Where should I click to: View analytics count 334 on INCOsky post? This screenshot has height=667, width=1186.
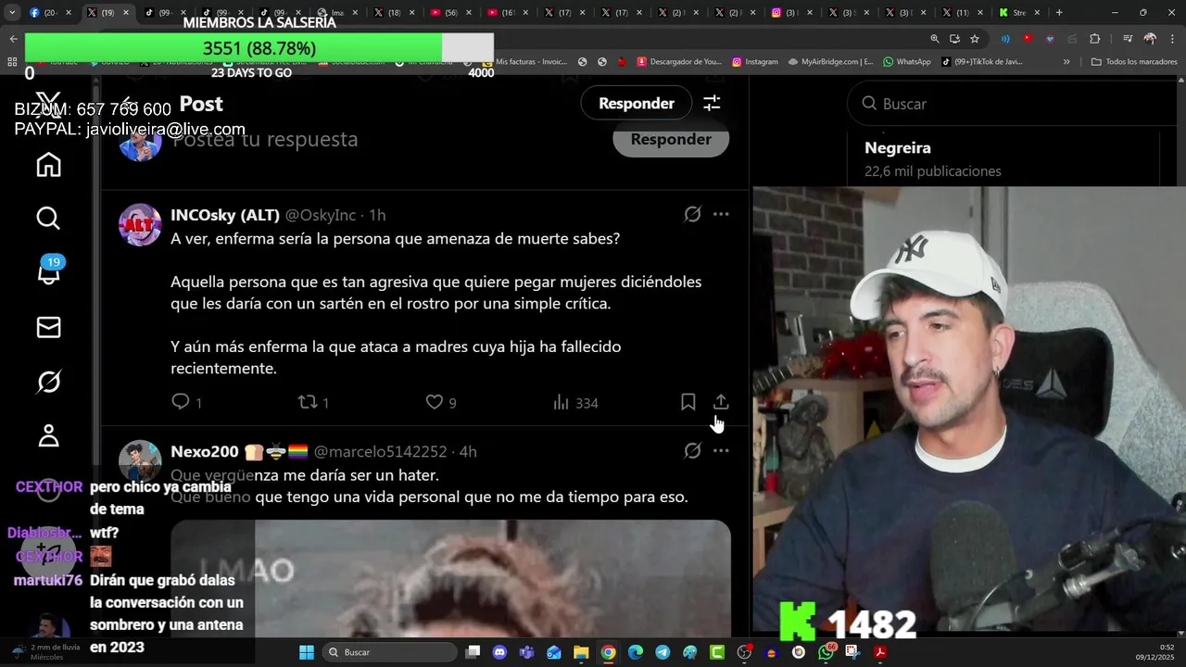pyautogui.click(x=574, y=403)
